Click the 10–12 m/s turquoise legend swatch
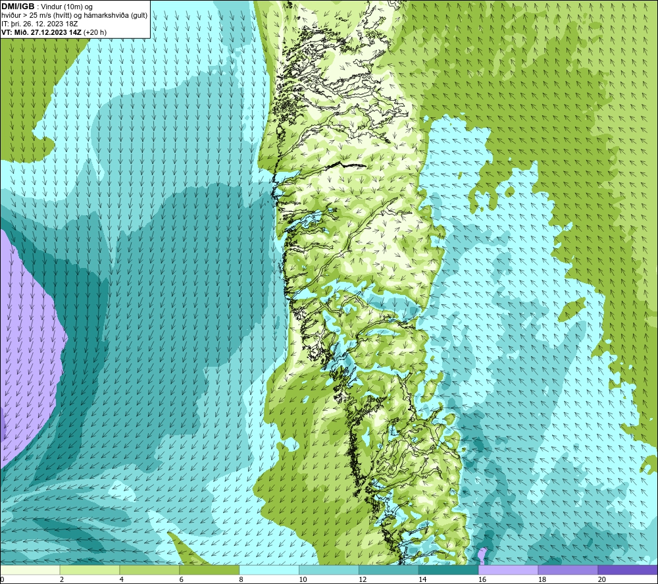 pyautogui.click(x=329, y=570)
